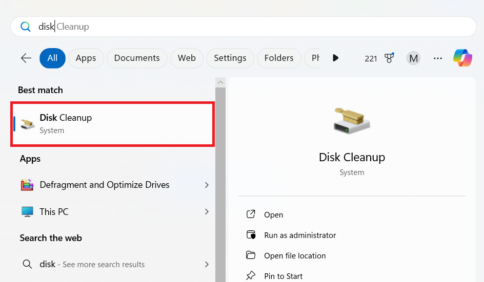Open the three-dot more options menu
Viewport: 484px width, 282px height.
click(438, 58)
